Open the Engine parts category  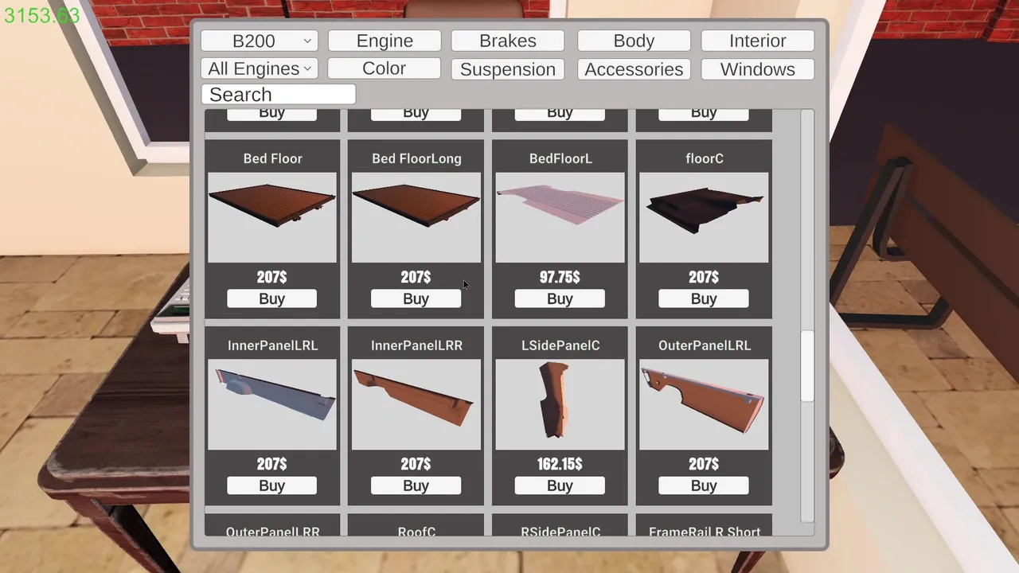[385, 41]
